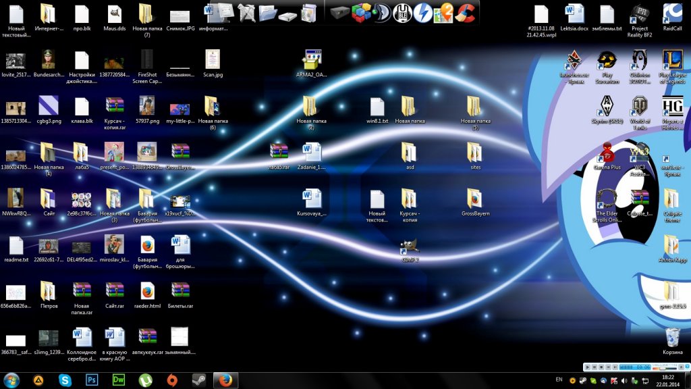Click the CCleaner icon in top dock
Image resolution: width=691 pixels, height=389 pixels.
(x=466, y=11)
